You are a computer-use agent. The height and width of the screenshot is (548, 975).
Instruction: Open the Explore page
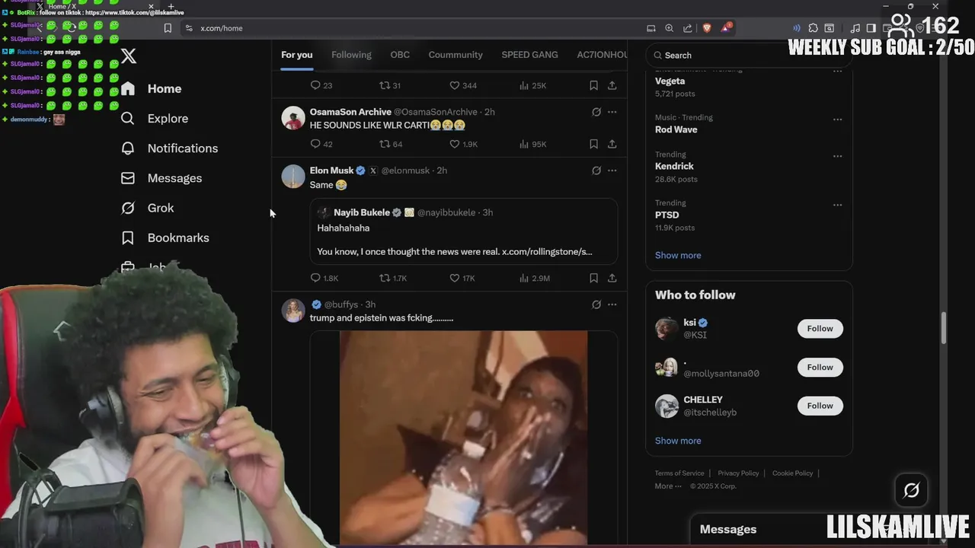click(x=155, y=118)
